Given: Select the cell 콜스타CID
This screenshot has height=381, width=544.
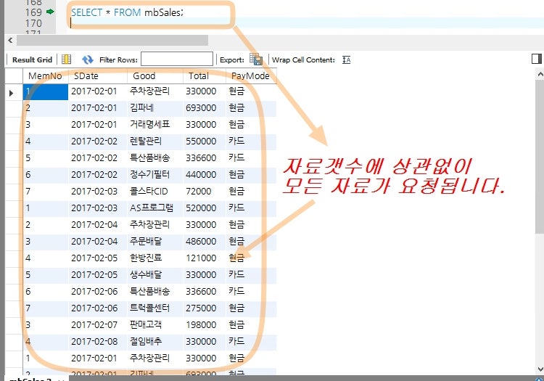Looking at the screenshot, I should (x=154, y=191).
